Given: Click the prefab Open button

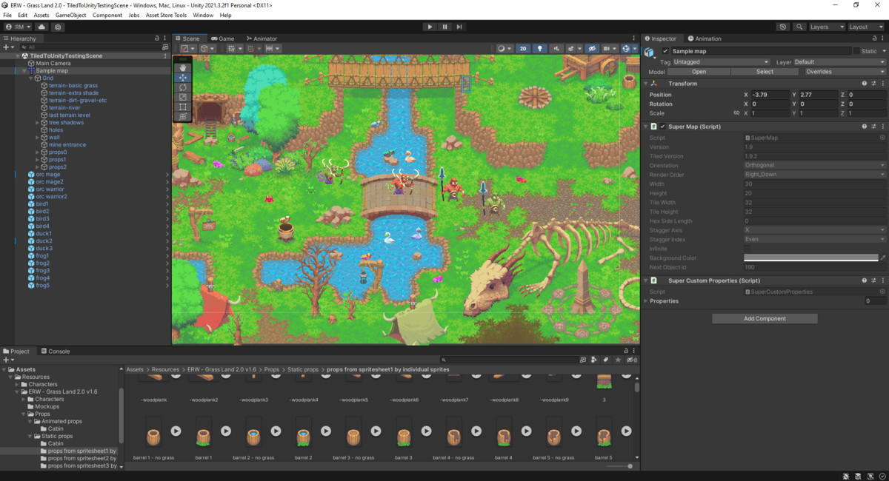Looking at the screenshot, I should (699, 72).
